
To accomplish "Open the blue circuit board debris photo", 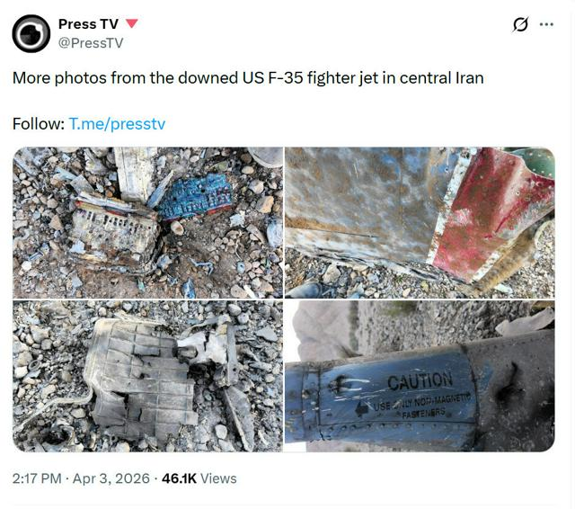I will point(147,222).
